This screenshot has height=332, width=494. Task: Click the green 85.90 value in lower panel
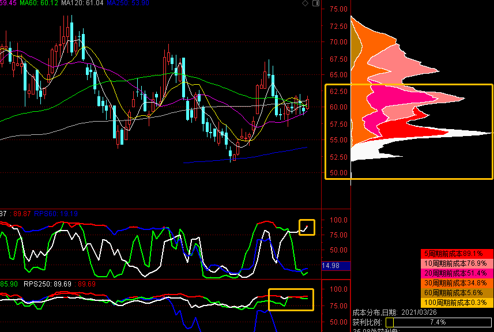tap(9, 284)
